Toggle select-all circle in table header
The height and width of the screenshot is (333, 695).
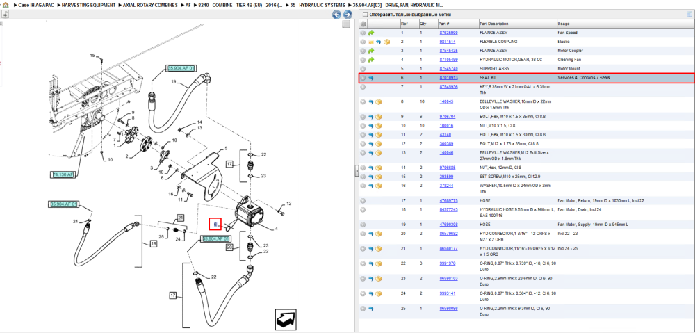(x=363, y=24)
